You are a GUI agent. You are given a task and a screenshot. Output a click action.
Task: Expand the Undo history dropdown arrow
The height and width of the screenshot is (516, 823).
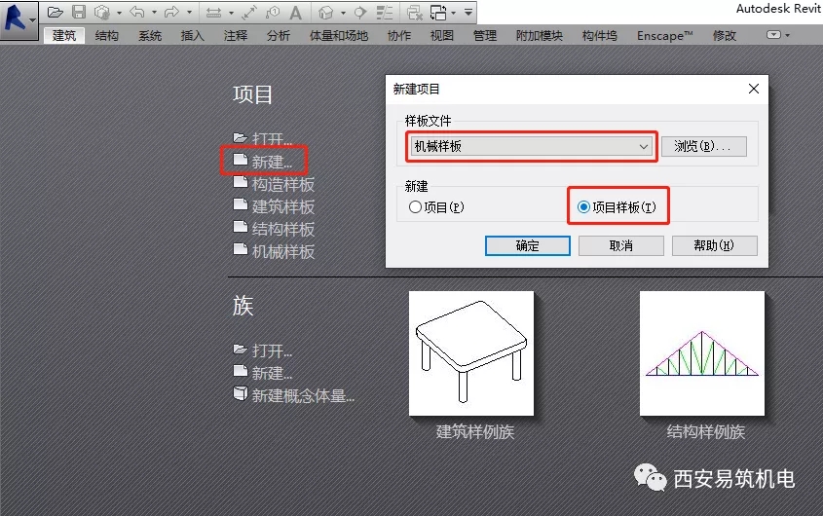(x=154, y=13)
